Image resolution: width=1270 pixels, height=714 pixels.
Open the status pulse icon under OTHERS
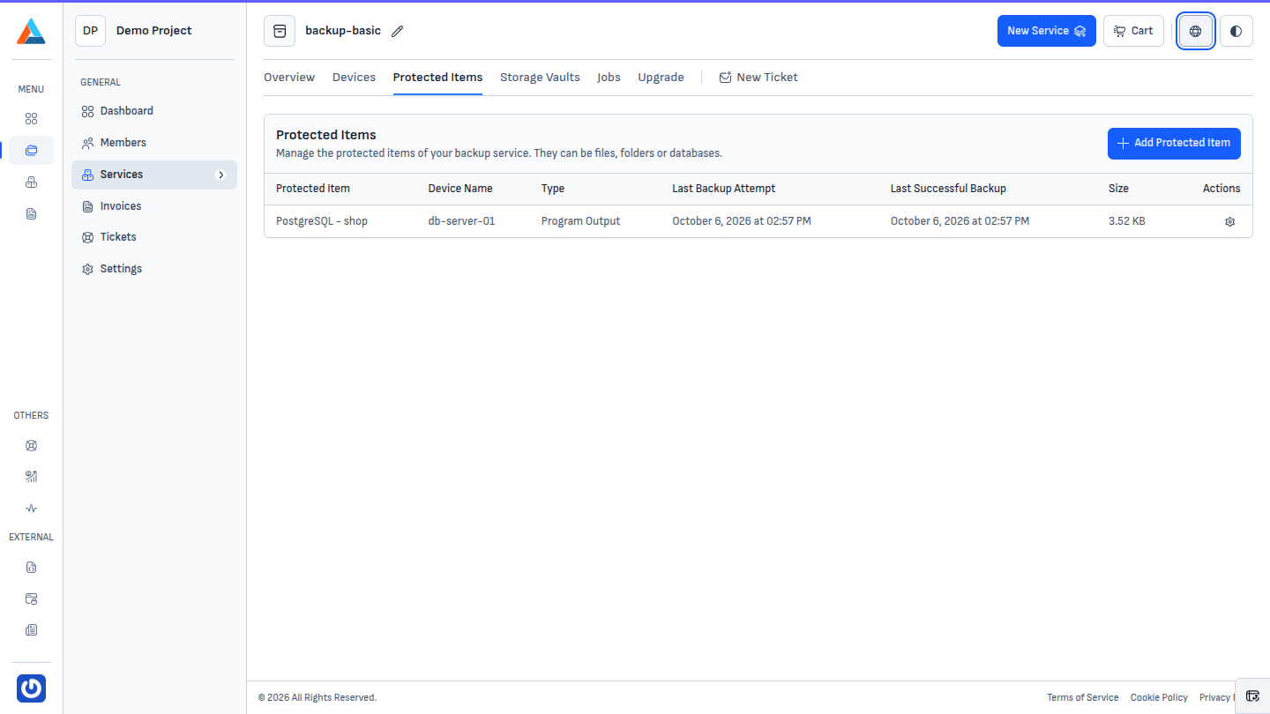pos(31,509)
